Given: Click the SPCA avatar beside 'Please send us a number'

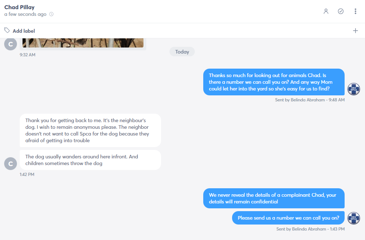Looking at the screenshot, I should pos(354,218).
